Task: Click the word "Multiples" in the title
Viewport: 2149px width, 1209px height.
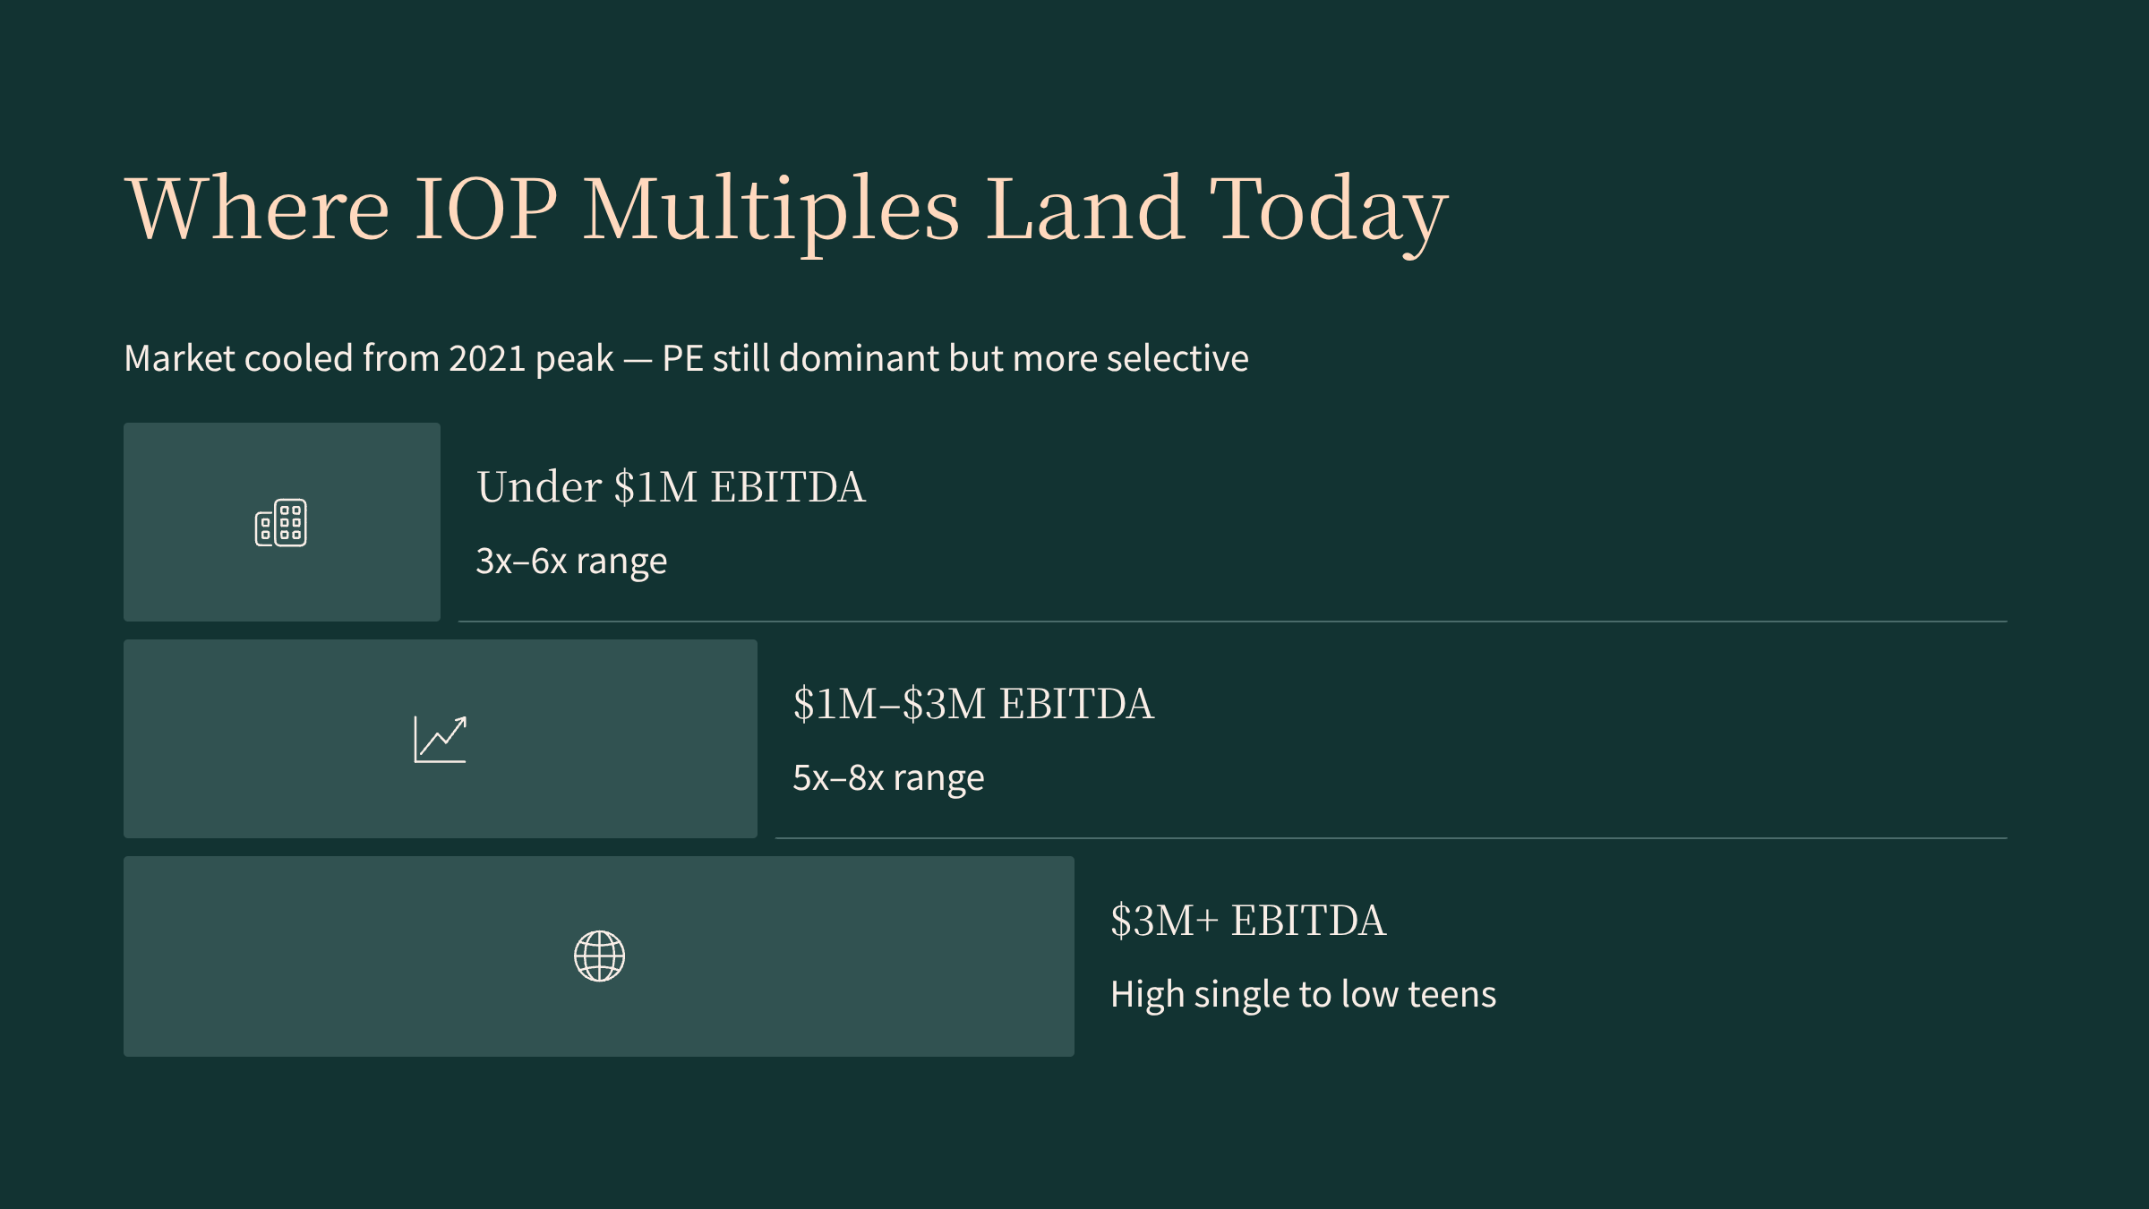Action: click(x=771, y=209)
